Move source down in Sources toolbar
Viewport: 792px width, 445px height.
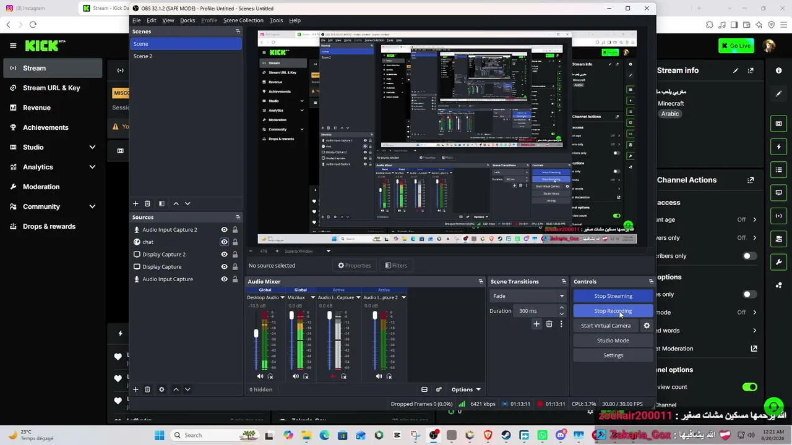click(x=187, y=389)
